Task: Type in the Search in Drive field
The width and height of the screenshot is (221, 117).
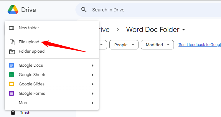Action: click(x=147, y=10)
